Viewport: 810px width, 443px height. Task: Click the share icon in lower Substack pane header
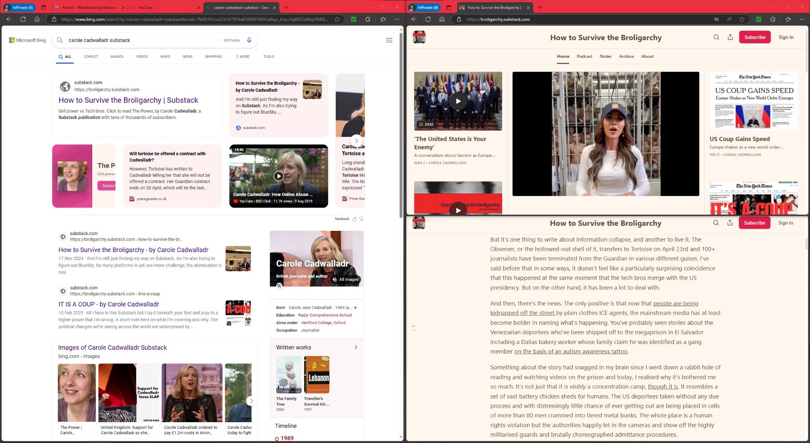coord(730,223)
